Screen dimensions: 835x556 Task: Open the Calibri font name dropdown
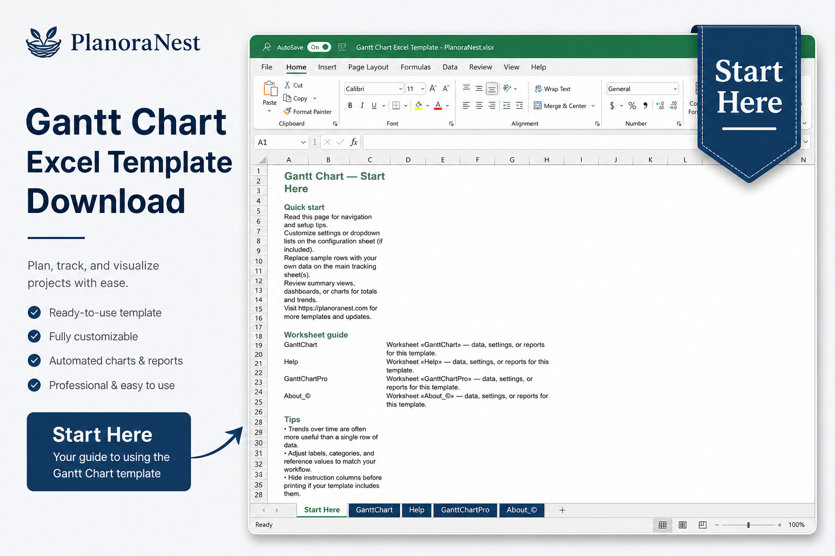(x=401, y=89)
